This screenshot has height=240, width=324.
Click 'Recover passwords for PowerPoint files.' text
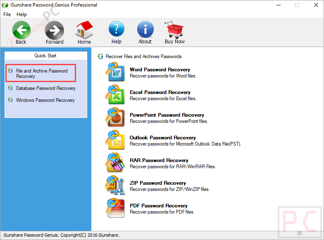coord(169,121)
